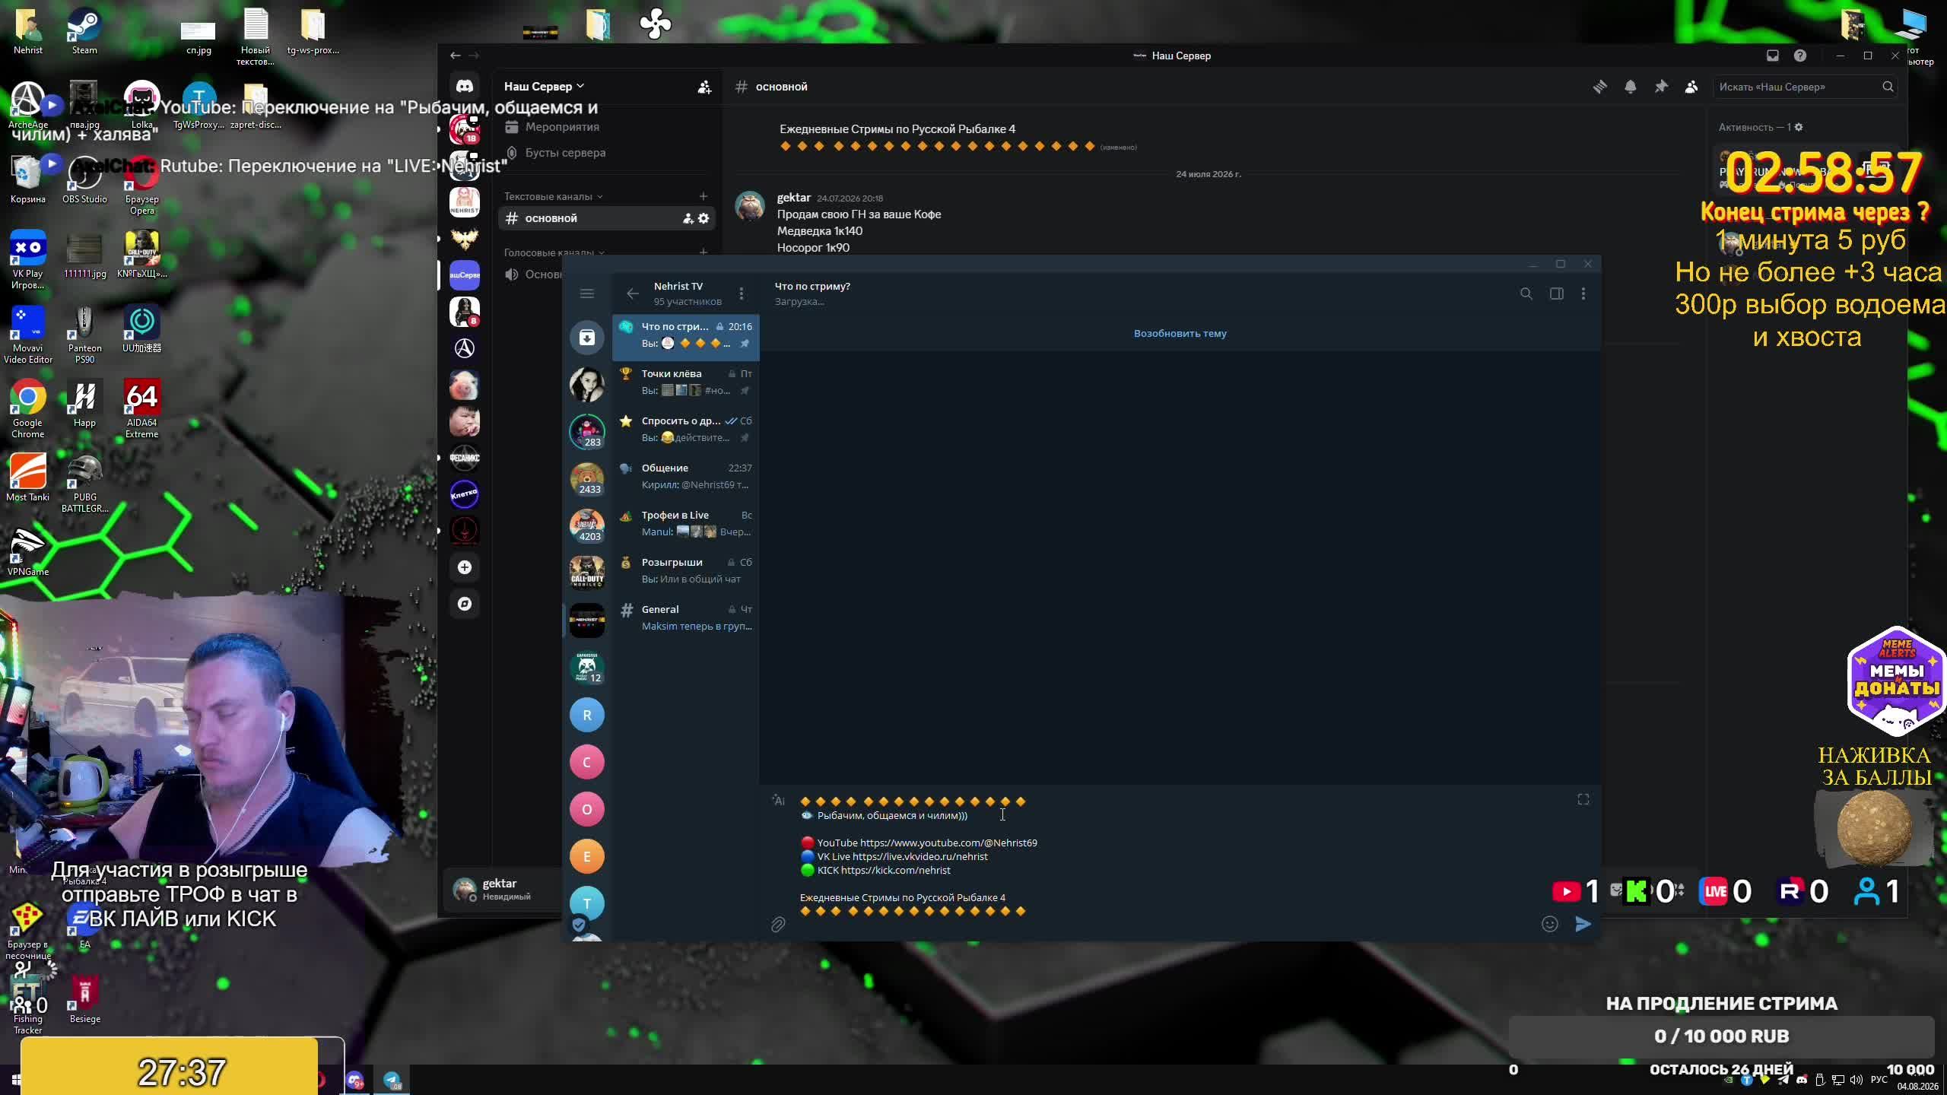Toggle Telegram right side panel
Image resolution: width=1947 pixels, height=1095 pixels.
1557,294
